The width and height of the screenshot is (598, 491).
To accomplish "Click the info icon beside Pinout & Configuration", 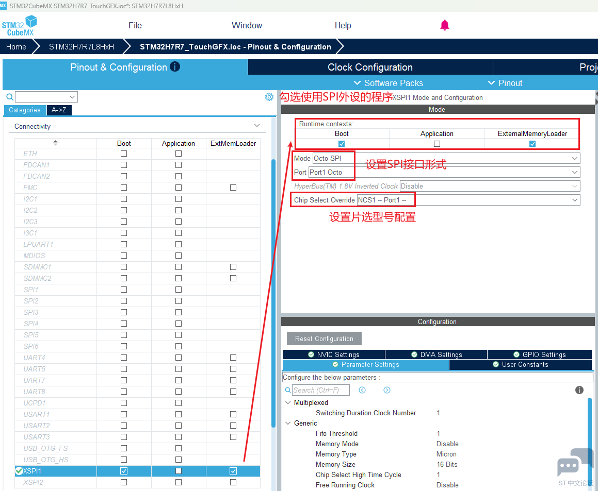I will tap(175, 66).
